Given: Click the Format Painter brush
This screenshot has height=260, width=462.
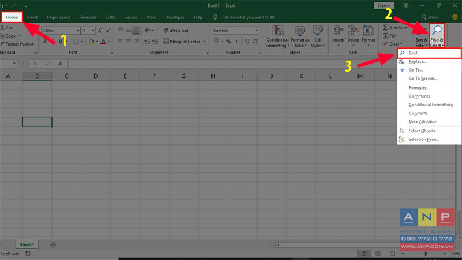Looking at the screenshot, I should click(2, 44).
